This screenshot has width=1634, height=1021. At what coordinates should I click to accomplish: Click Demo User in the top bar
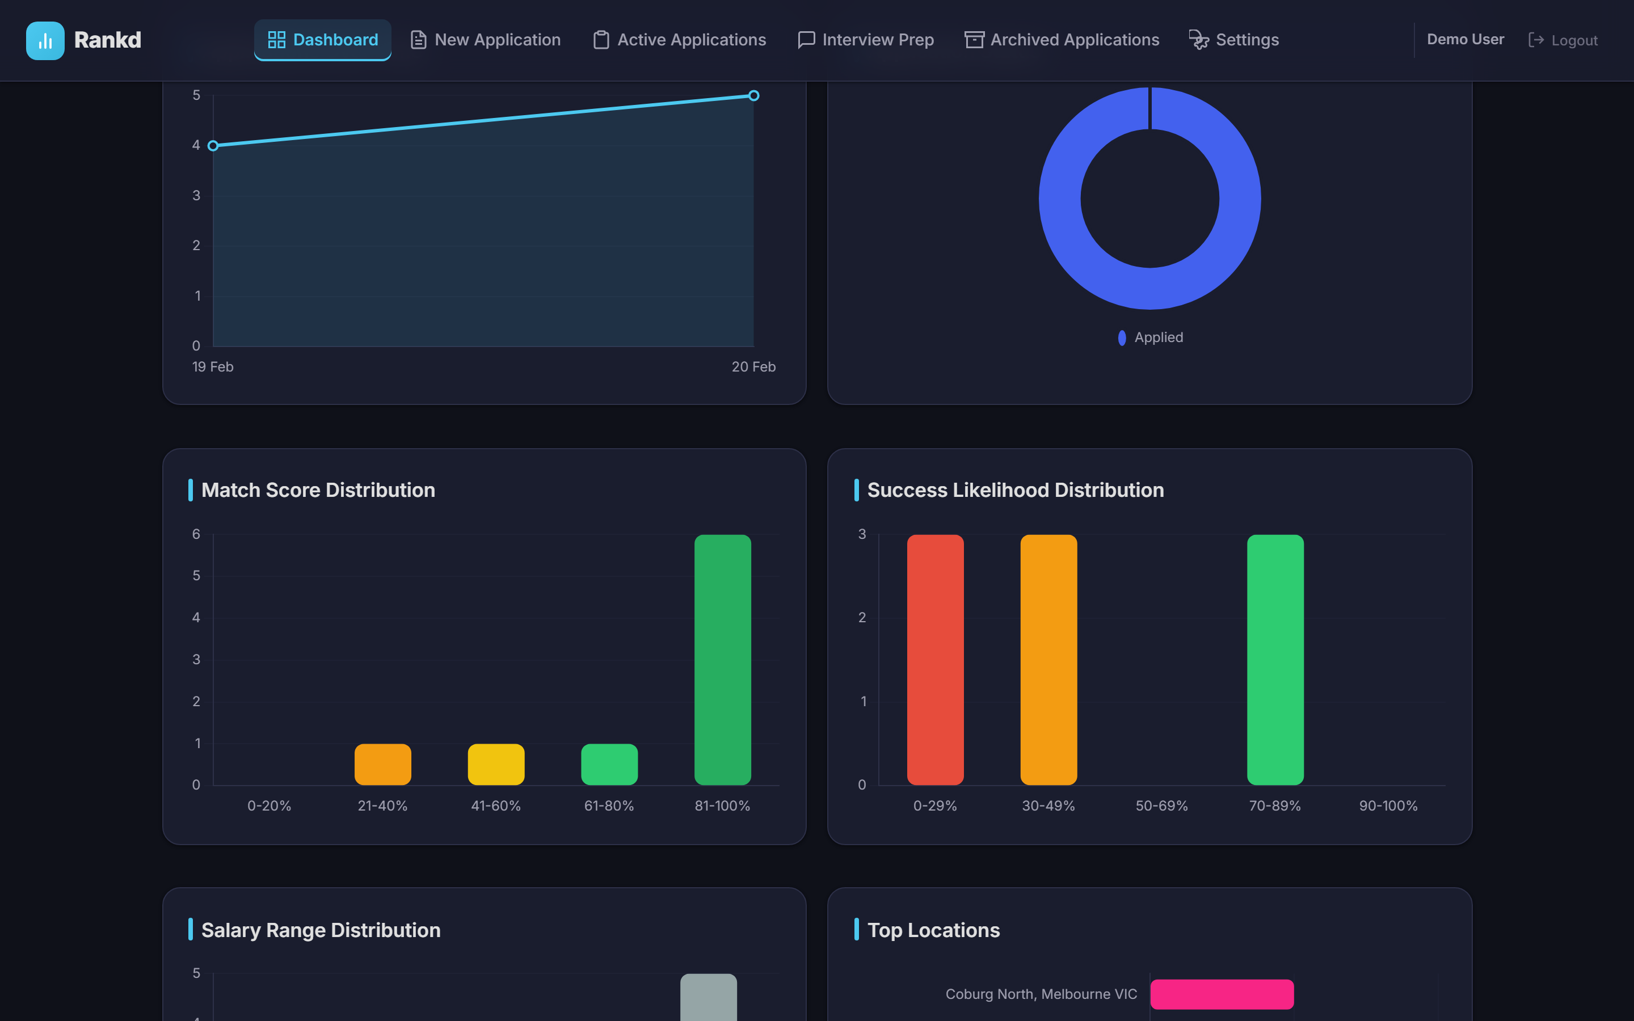click(1465, 39)
